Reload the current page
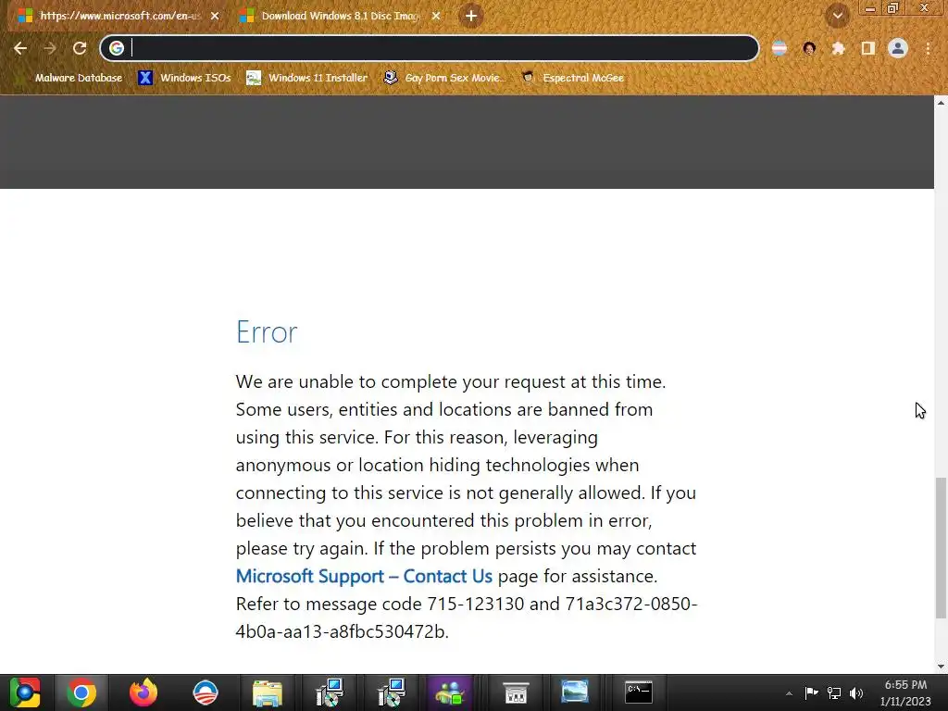 point(80,48)
